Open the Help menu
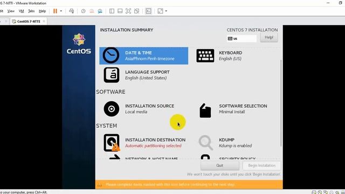Image resolution: width=345 pixels, height=194 pixels. tap(42, 11)
